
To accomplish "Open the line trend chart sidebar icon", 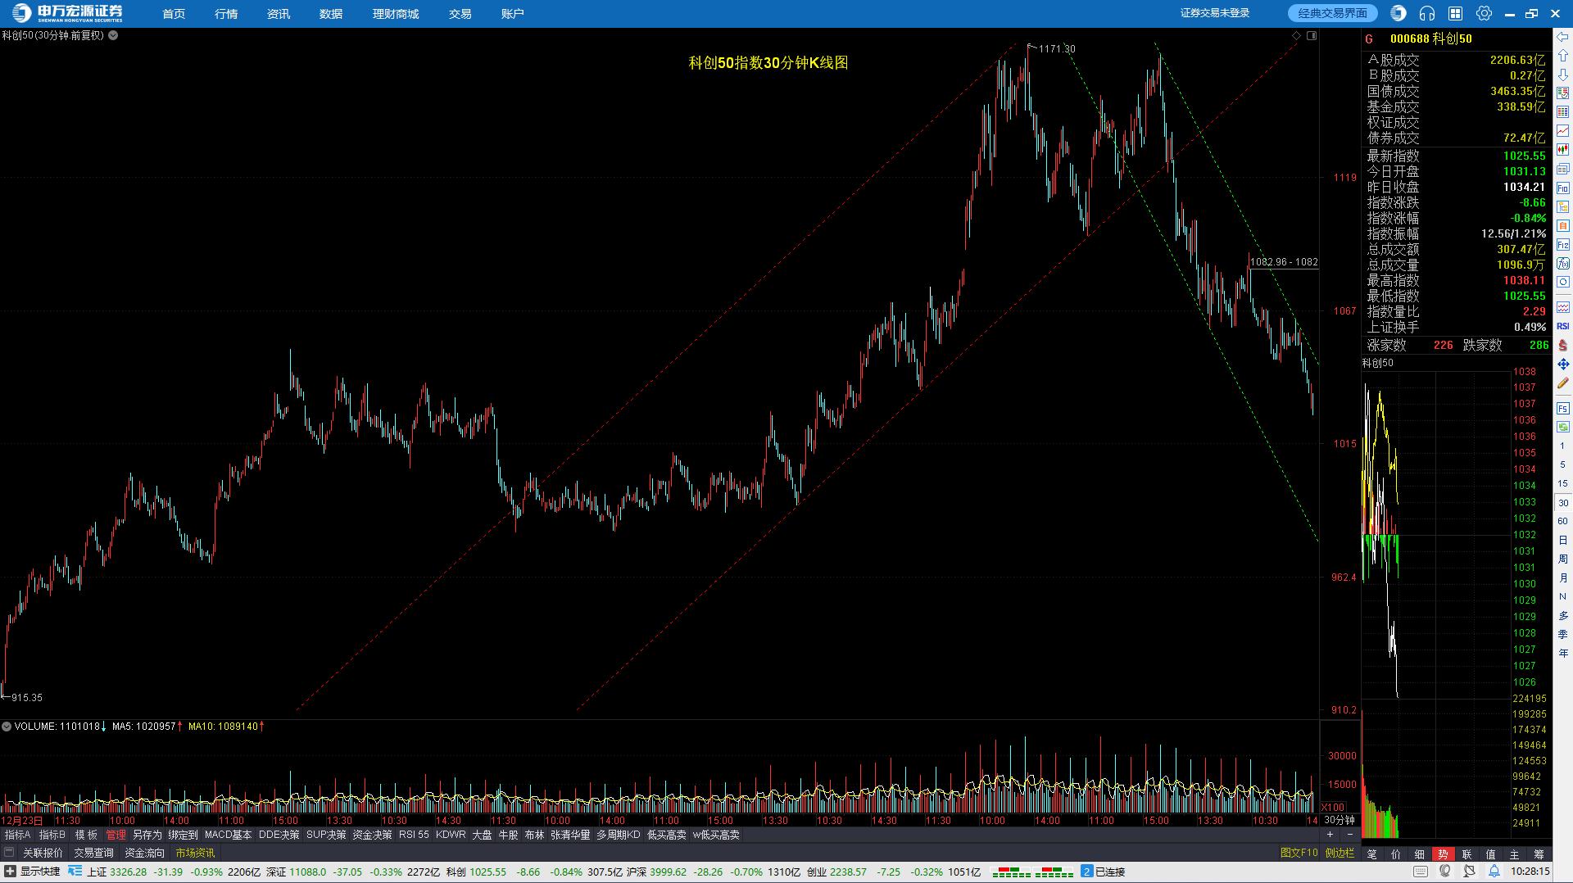I will (1563, 131).
